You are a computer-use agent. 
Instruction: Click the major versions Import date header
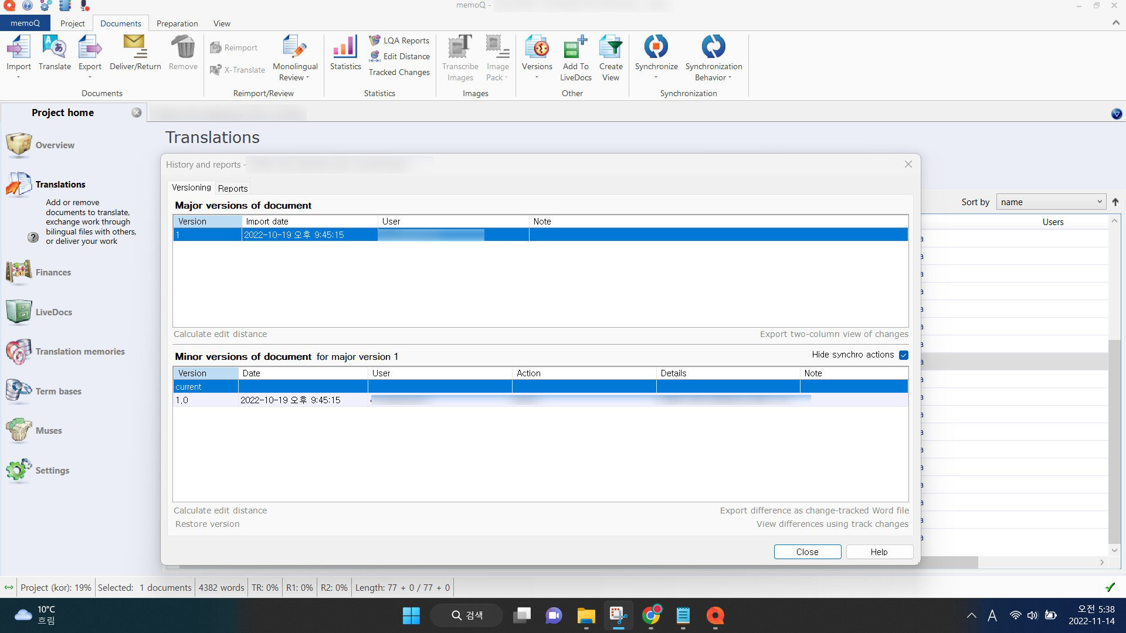(310, 222)
